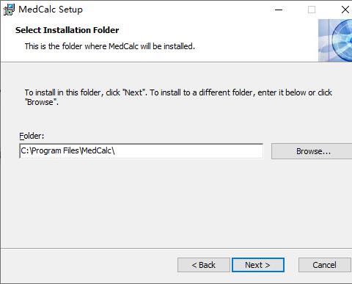
Task: Click the "Folder:" field label
Action: click(x=32, y=136)
